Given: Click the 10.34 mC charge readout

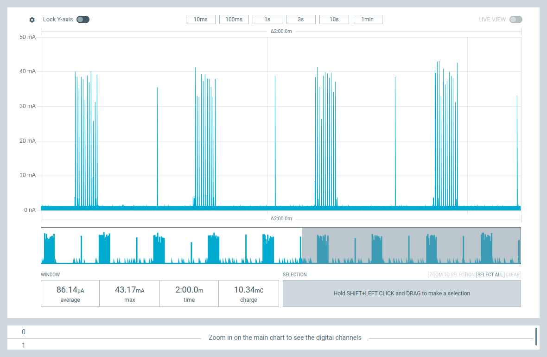Looking at the screenshot, I should click(248, 293).
